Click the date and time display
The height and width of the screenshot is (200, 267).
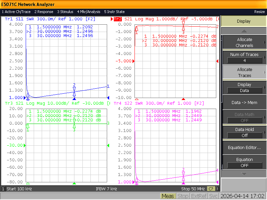[x=243, y=196]
